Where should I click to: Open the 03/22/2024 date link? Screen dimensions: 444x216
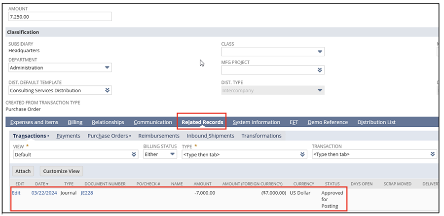coord(44,193)
